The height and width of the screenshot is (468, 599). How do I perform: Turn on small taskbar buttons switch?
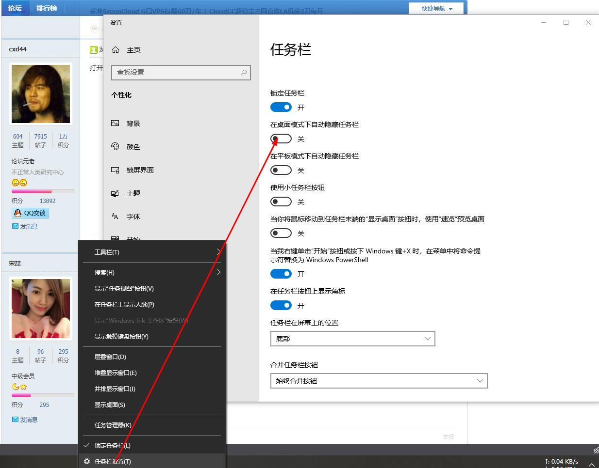(281, 202)
